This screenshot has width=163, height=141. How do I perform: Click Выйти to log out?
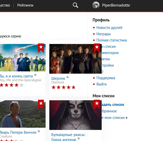click(x=101, y=84)
